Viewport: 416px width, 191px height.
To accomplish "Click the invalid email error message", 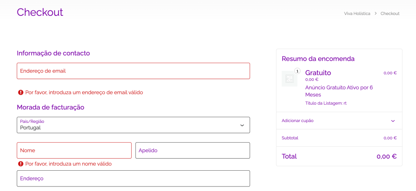I will (84, 92).
